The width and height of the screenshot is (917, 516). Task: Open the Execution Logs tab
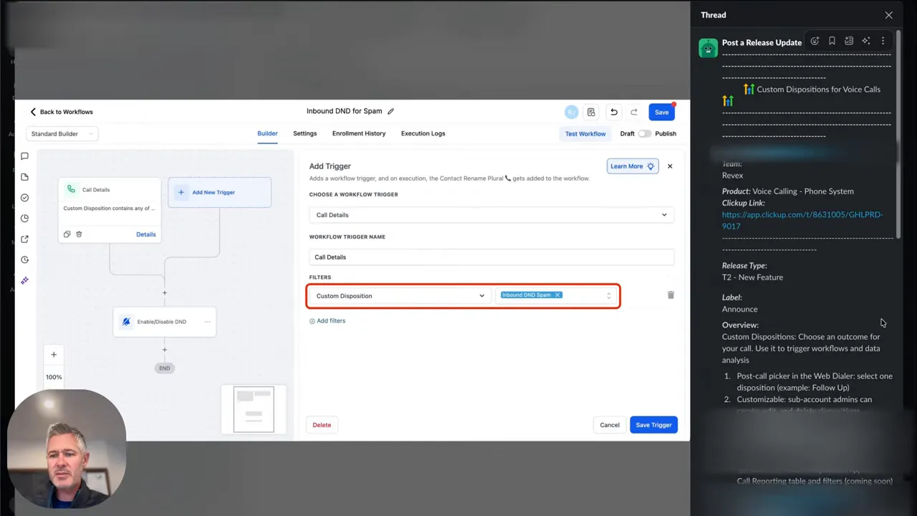click(x=423, y=133)
